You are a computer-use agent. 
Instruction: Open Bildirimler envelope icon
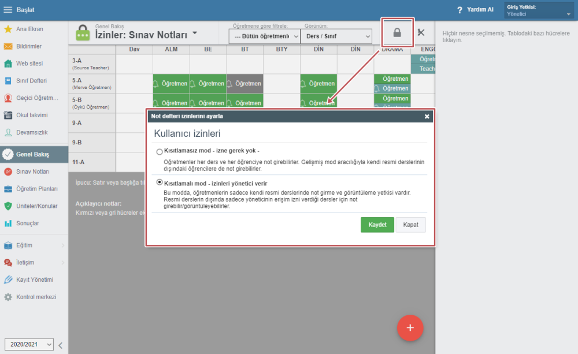pyautogui.click(x=8, y=46)
